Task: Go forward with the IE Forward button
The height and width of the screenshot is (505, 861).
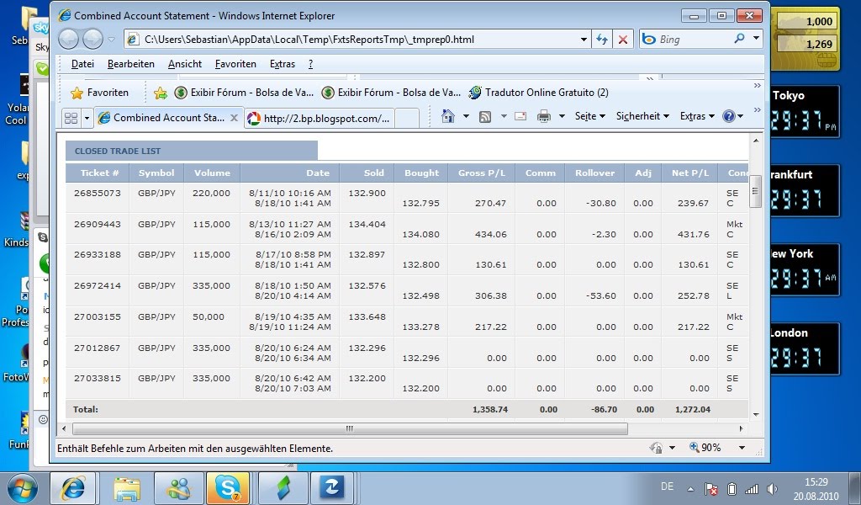Action: [x=92, y=39]
